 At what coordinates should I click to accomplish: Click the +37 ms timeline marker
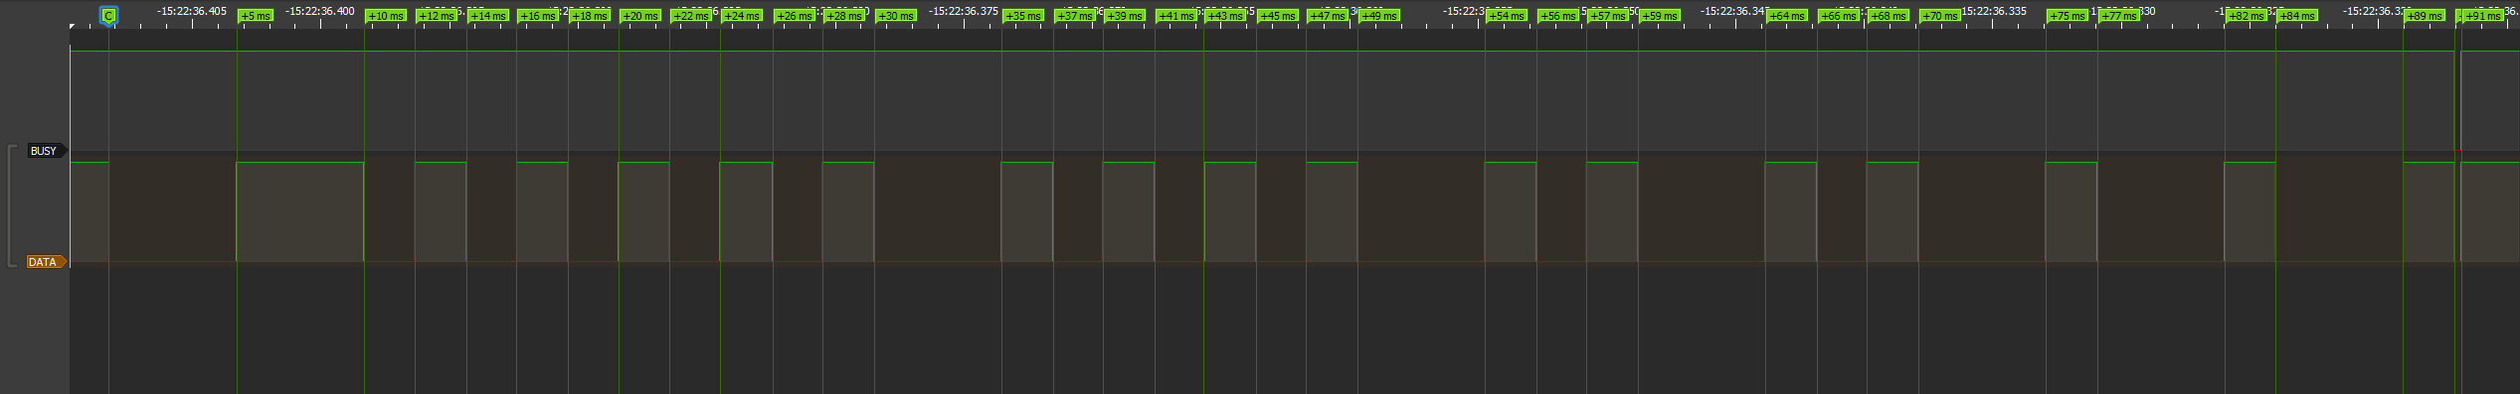[x=1075, y=16]
